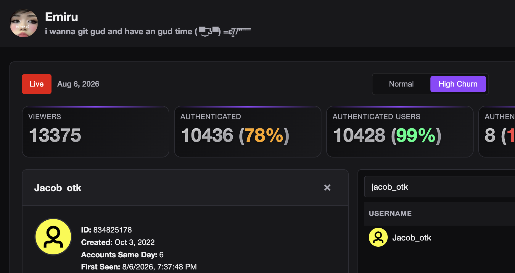Click the Jacob_otk panel title
Image resolution: width=515 pixels, height=273 pixels.
[x=58, y=188]
